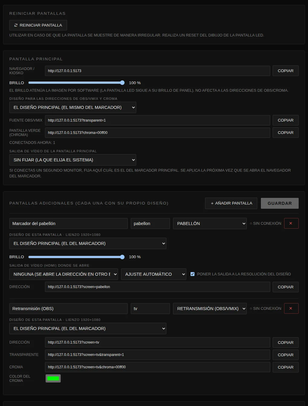Open the design dropdown for Marcador del pabellón
The width and height of the screenshot is (308, 406).
click(x=88, y=243)
